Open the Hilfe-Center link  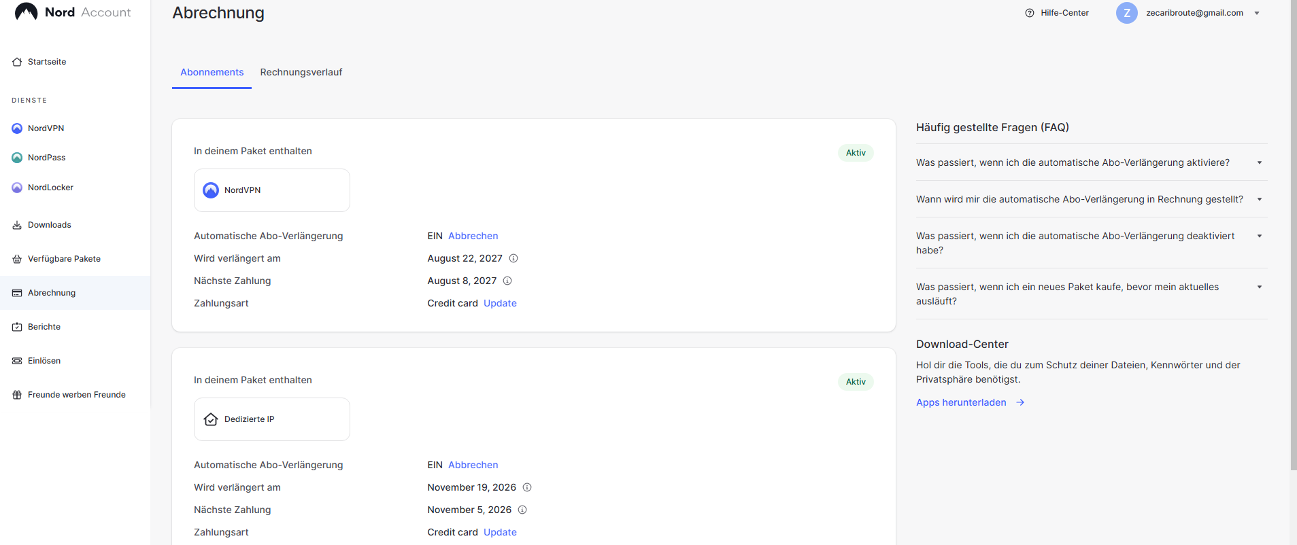pos(1064,13)
